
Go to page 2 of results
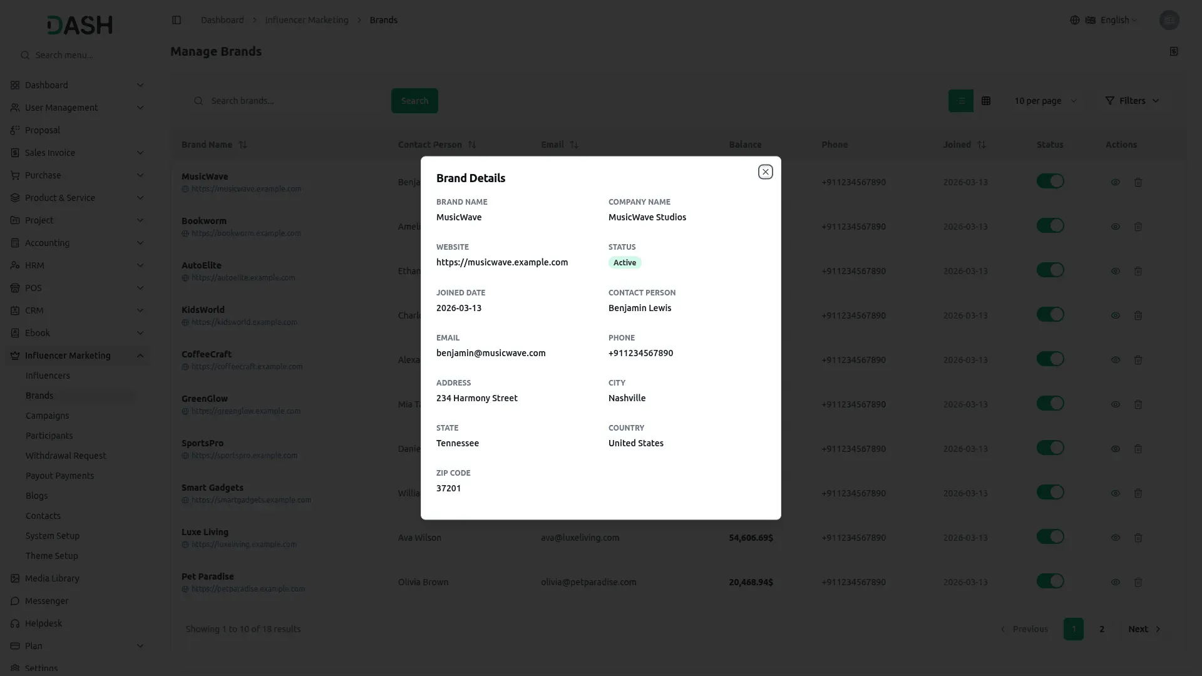pos(1102,629)
